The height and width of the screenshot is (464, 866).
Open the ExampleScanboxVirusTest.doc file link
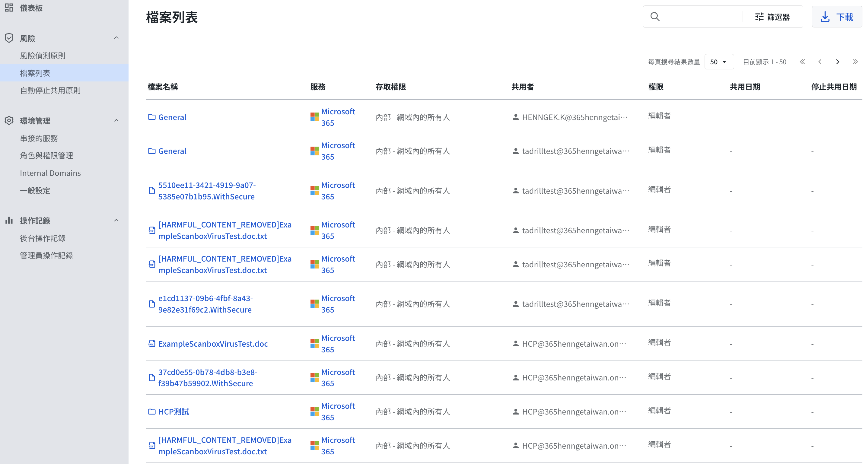tap(213, 344)
